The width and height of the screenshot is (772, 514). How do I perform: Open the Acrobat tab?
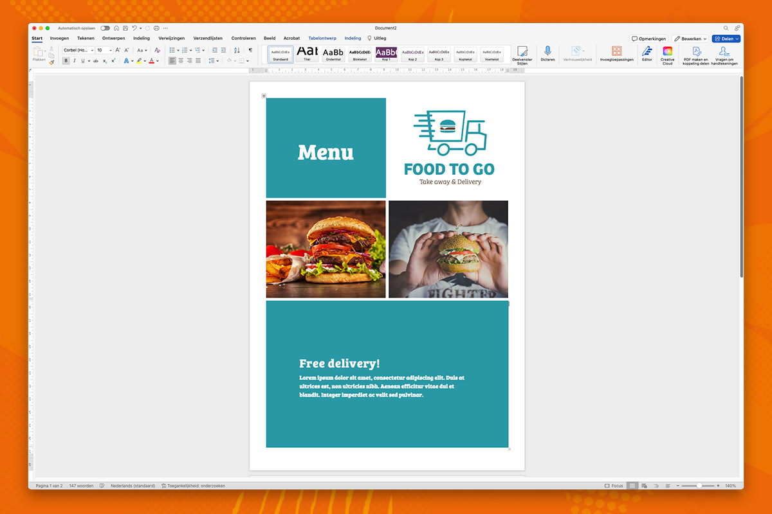pyautogui.click(x=292, y=38)
